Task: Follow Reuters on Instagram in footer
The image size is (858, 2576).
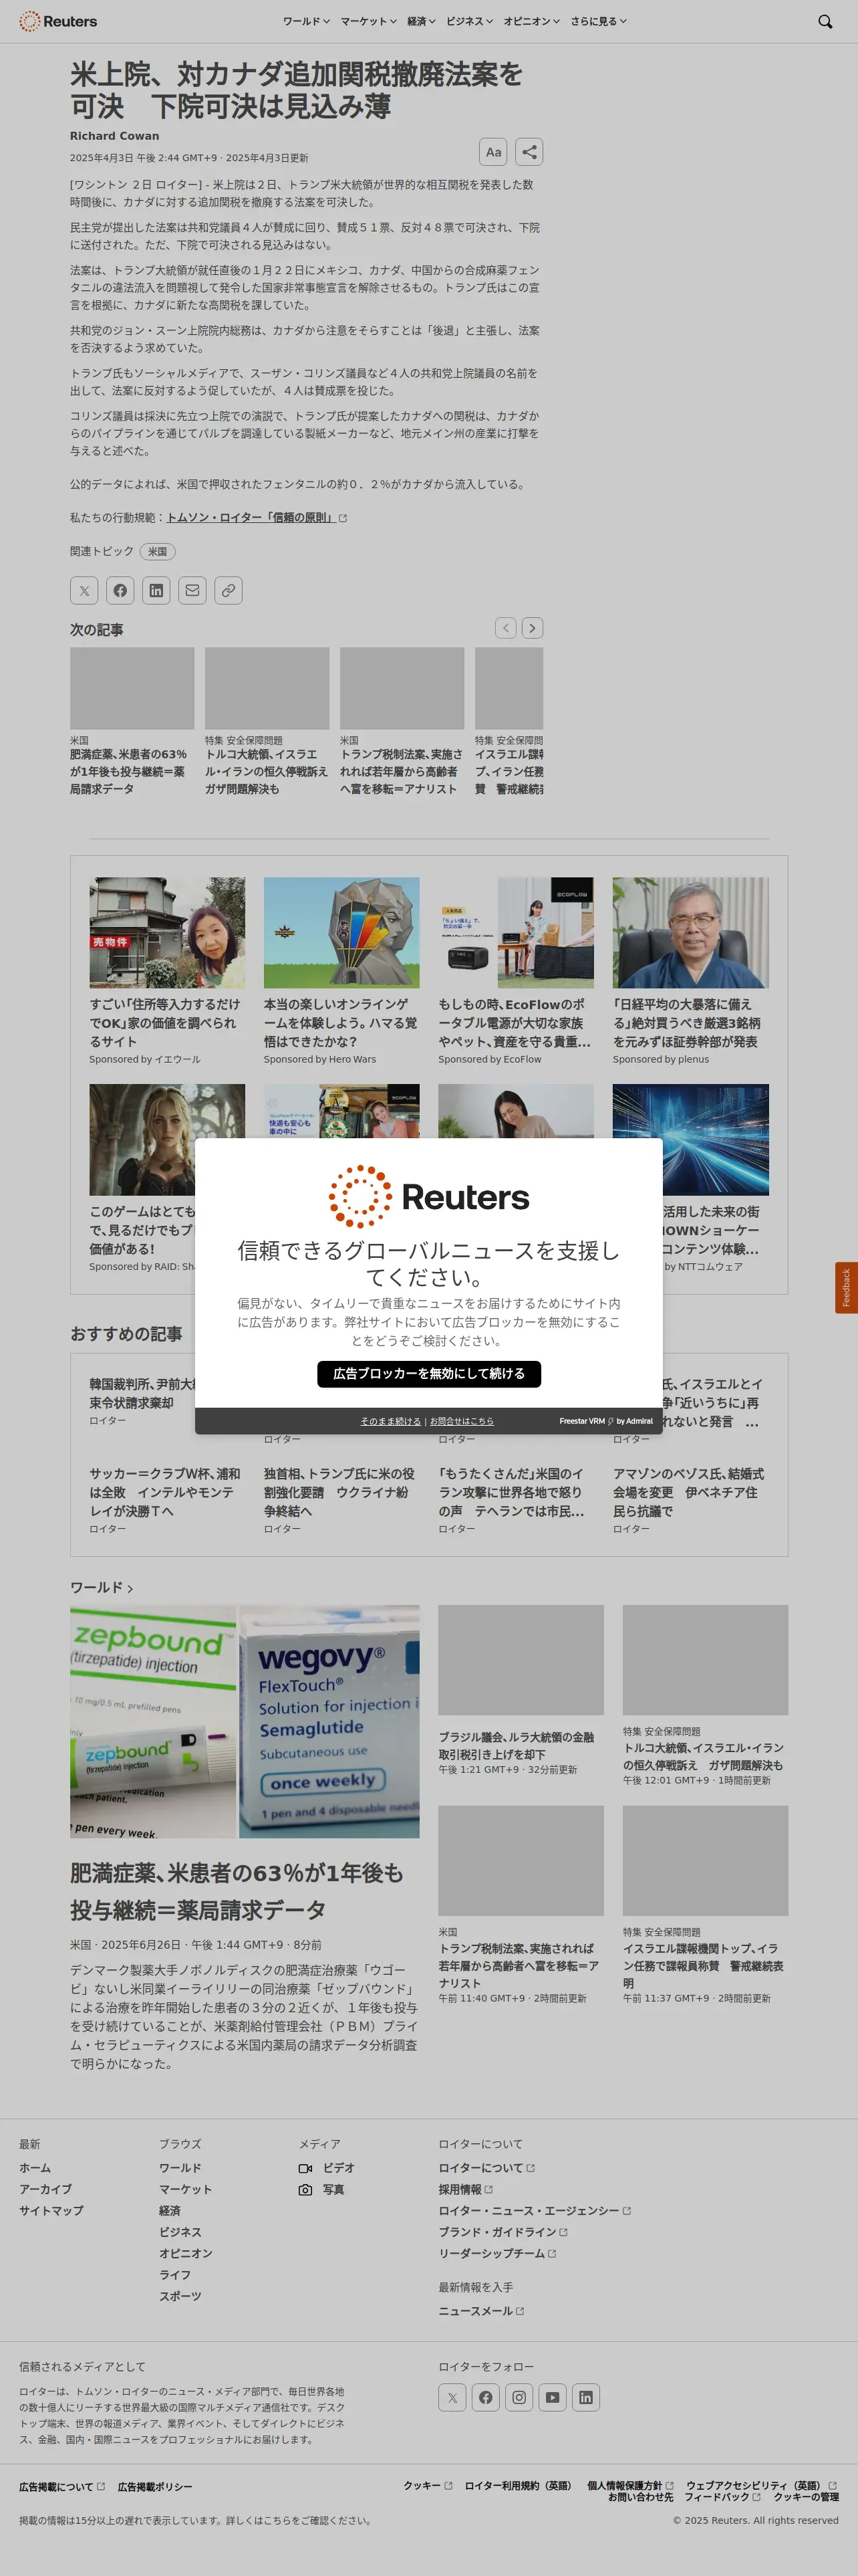Action: [x=519, y=2397]
